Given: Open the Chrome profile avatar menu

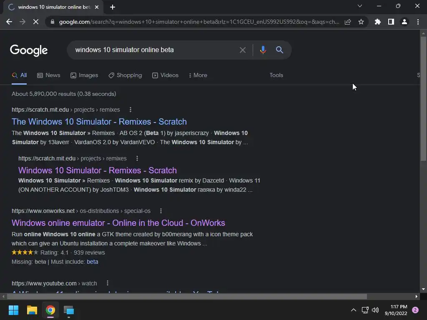Looking at the screenshot, I should coord(404,22).
